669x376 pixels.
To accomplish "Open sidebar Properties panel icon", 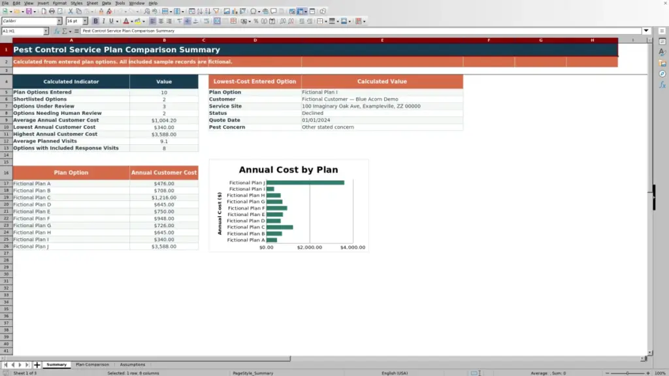I will tap(662, 42).
